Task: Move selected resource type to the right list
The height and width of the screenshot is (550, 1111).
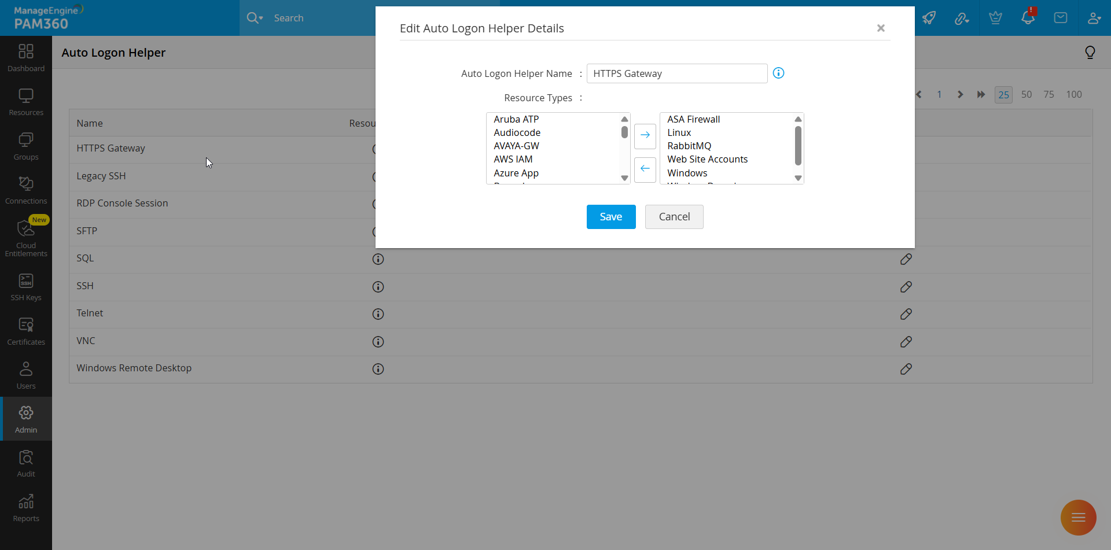Action: [x=645, y=135]
